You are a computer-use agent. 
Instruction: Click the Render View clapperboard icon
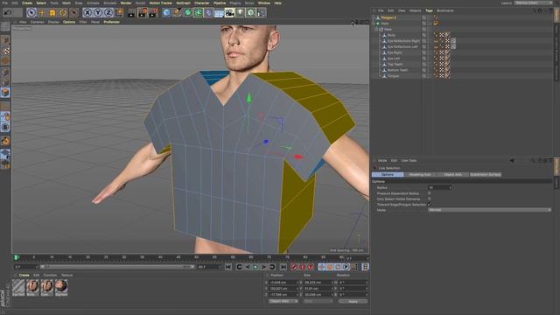pyautogui.click(x=131, y=13)
